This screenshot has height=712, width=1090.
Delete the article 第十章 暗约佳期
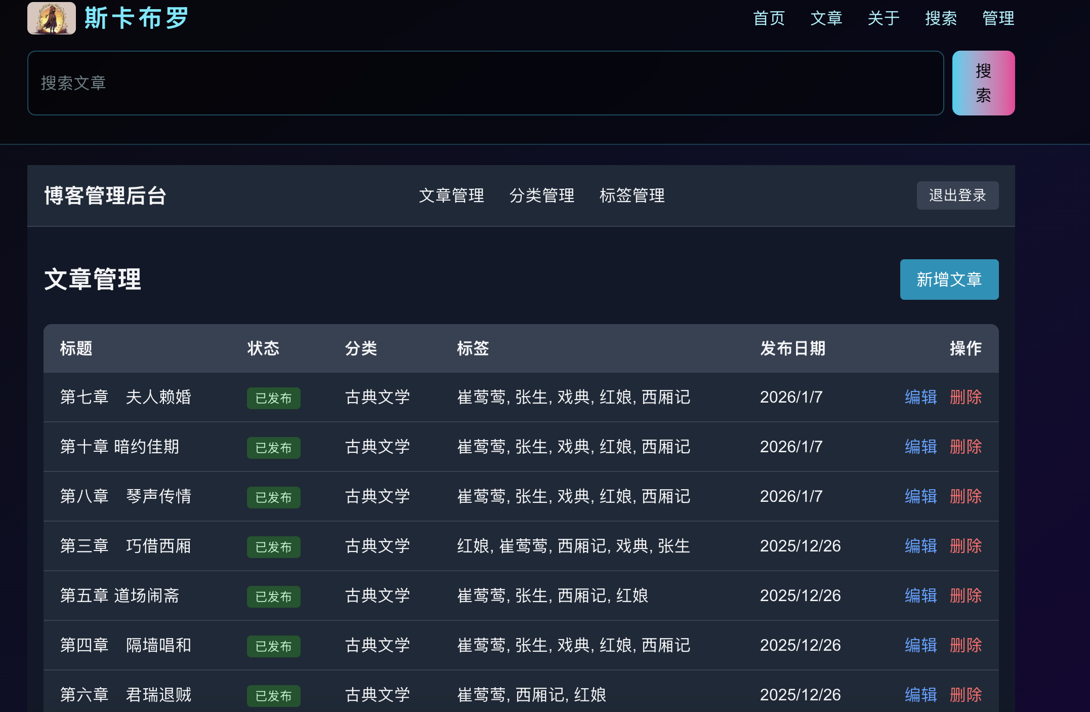pos(965,447)
